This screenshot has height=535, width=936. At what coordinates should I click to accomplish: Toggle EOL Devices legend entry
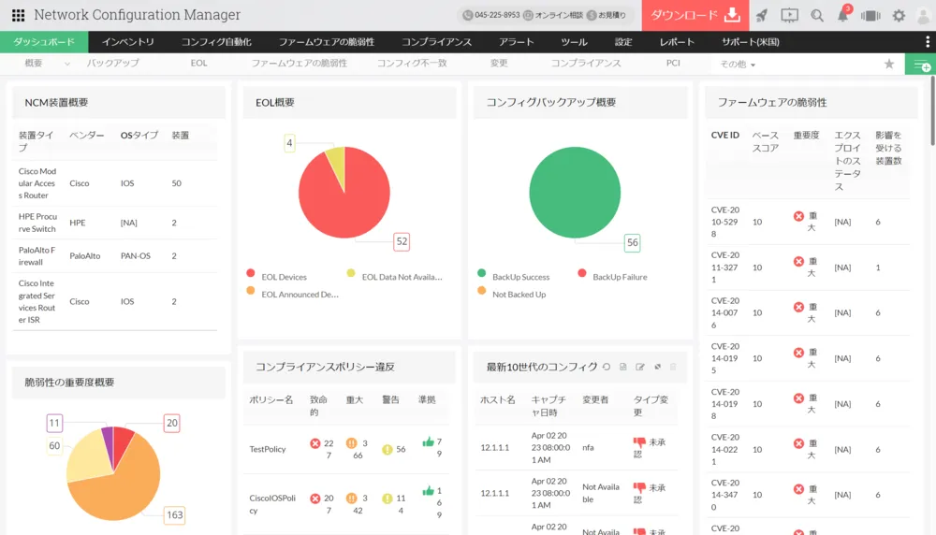pyautogui.click(x=276, y=277)
